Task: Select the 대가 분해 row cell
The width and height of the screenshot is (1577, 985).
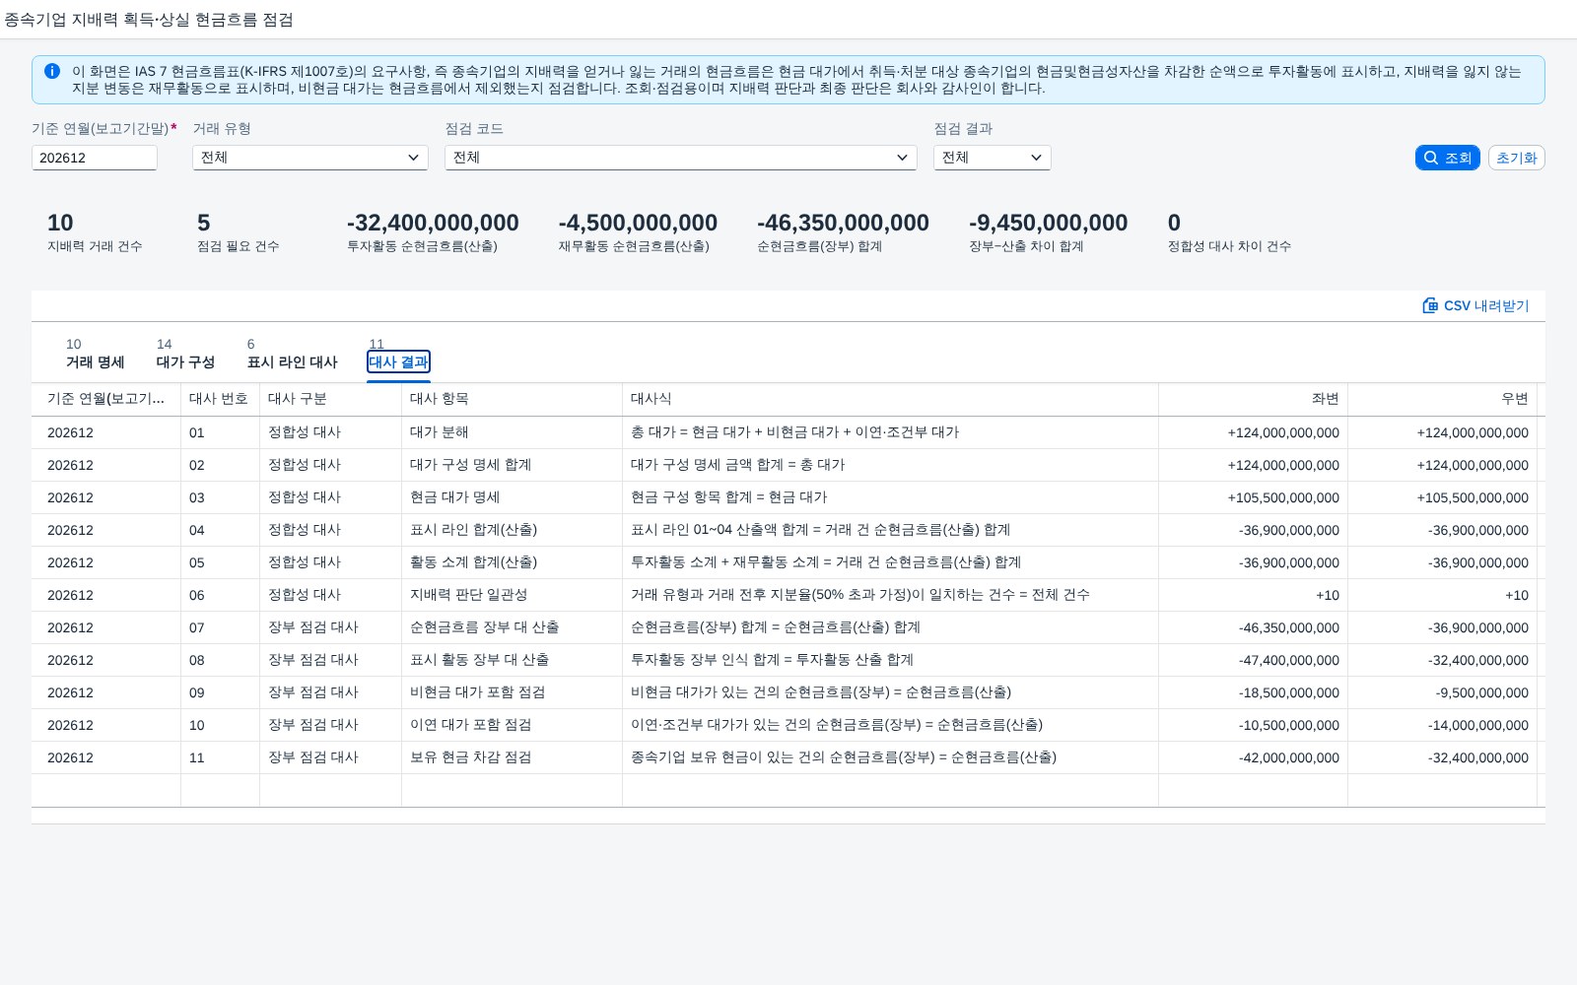Action: coord(512,432)
